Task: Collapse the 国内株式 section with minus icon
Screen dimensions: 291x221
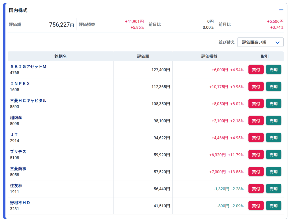Action: click(x=281, y=10)
